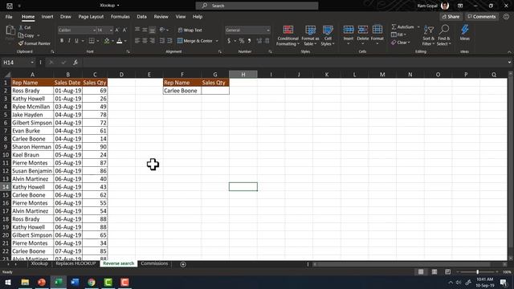Add a new sheet with plus icon
The image size is (514, 289).
183,264
